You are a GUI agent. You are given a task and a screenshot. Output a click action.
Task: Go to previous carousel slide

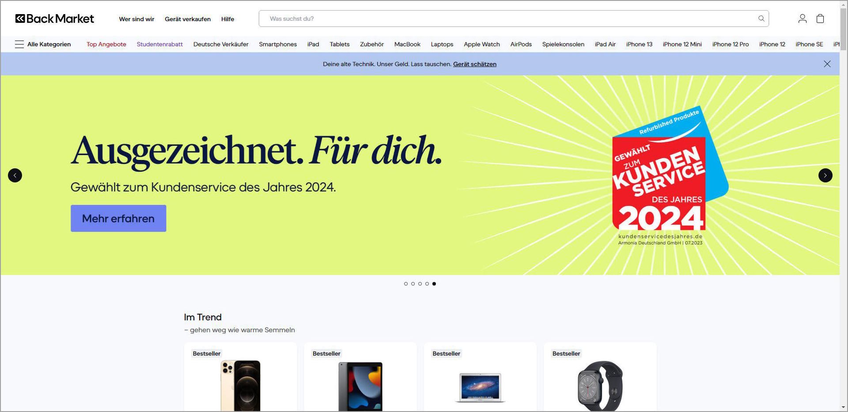tap(15, 175)
